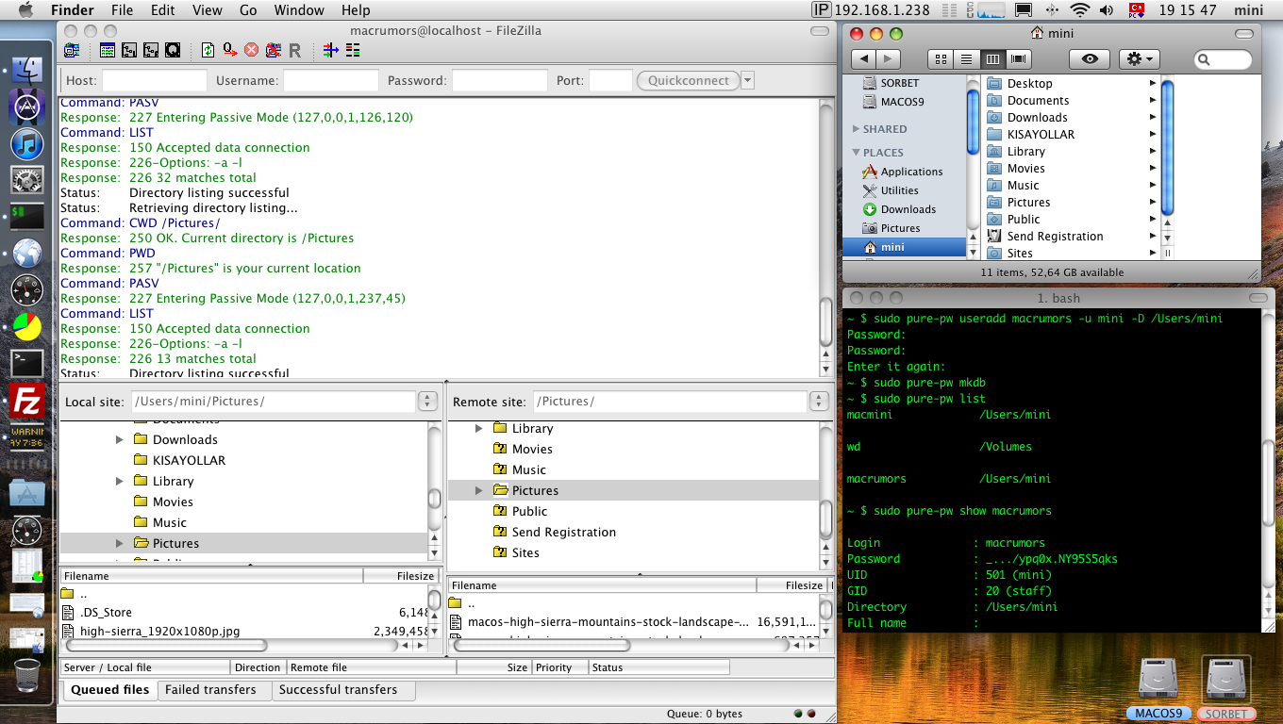Click the process queue toolbar icon
Viewport: 1283px width, 724px height.
pyautogui.click(x=229, y=51)
